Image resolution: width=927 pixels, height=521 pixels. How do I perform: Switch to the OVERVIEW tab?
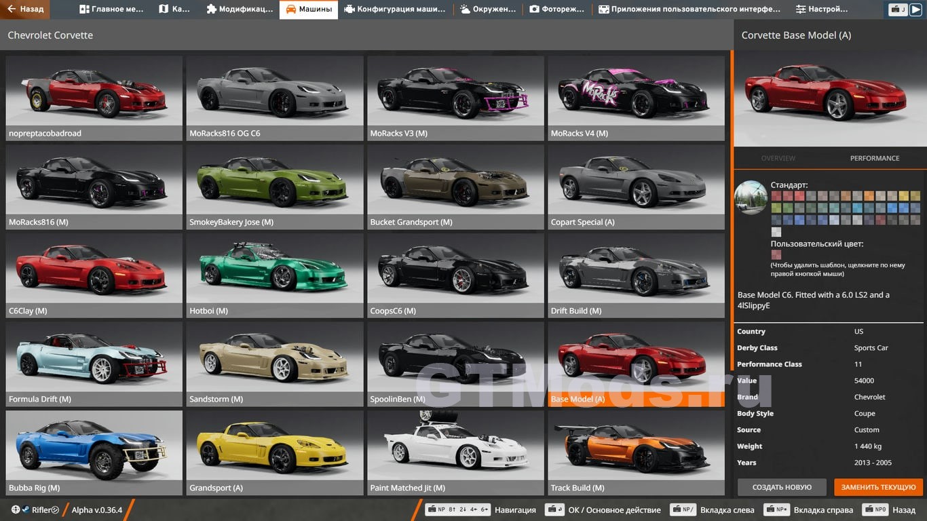pyautogui.click(x=778, y=158)
